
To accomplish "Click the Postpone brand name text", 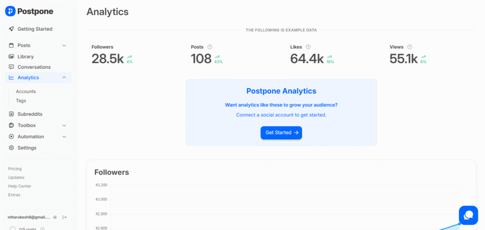I will click(x=35, y=11).
